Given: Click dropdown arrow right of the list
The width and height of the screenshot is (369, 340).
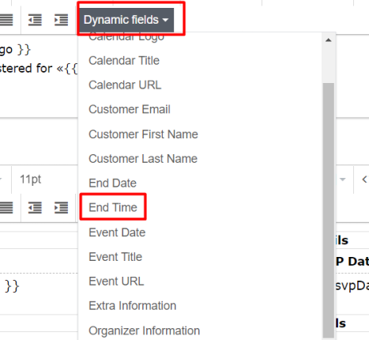Looking at the screenshot, I should (x=342, y=179).
